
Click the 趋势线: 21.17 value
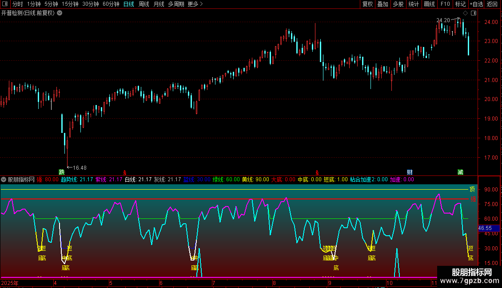pyautogui.click(x=77, y=179)
